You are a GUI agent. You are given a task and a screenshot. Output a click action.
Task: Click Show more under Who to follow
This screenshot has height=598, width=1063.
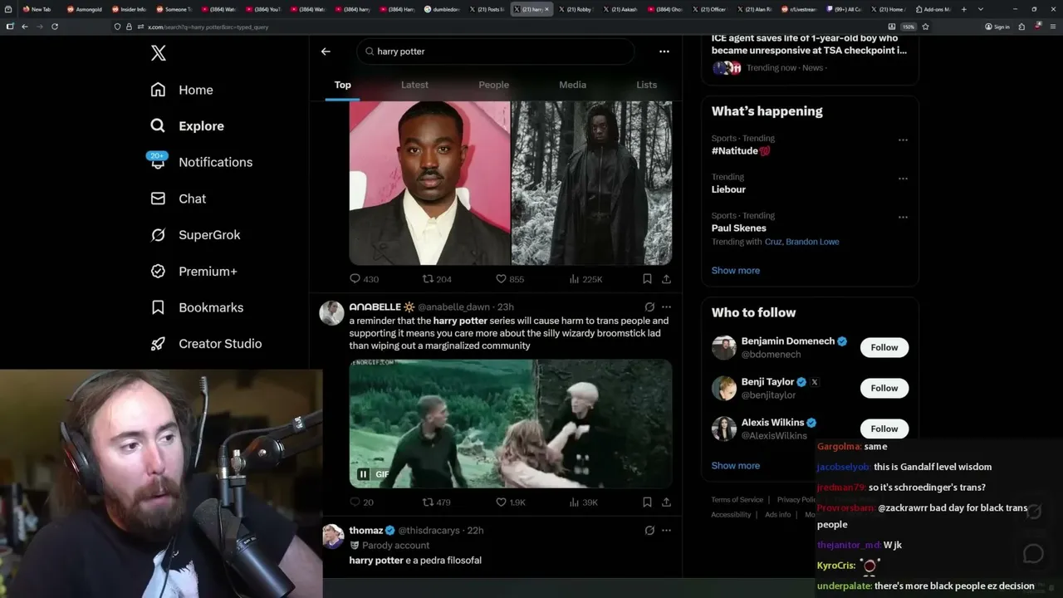coord(736,465)
